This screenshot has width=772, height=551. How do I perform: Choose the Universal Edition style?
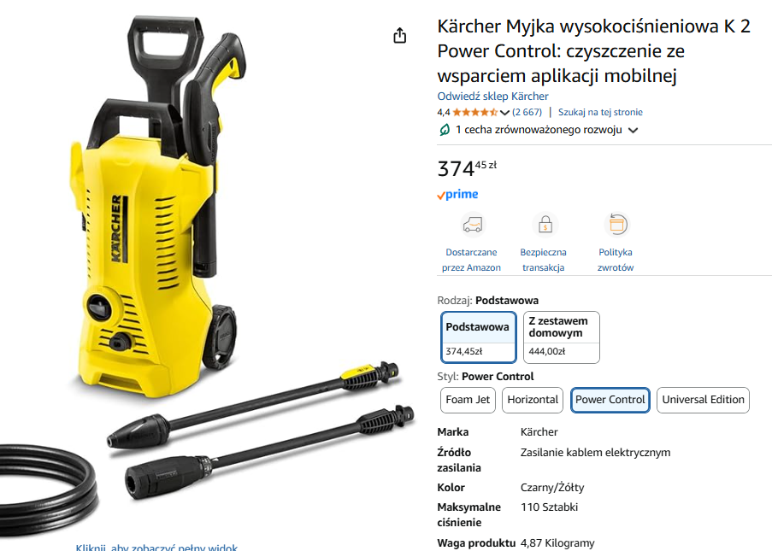tap(703, 400)
